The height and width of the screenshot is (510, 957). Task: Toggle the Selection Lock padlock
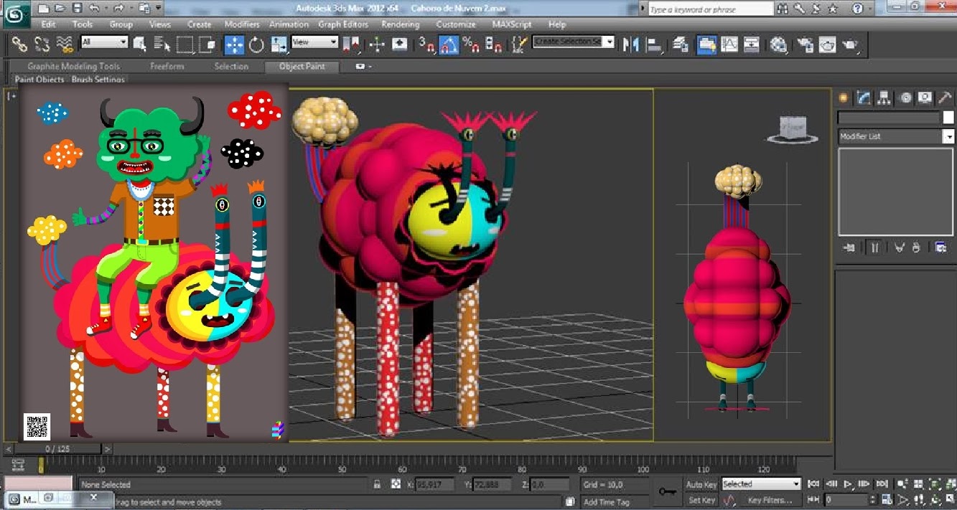(377, 485)
